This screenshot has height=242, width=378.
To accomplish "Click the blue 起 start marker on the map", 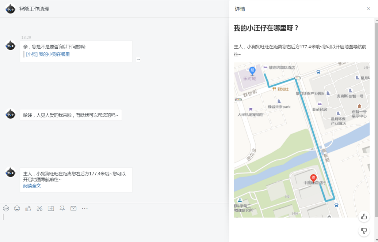I will tap(252, 71).
